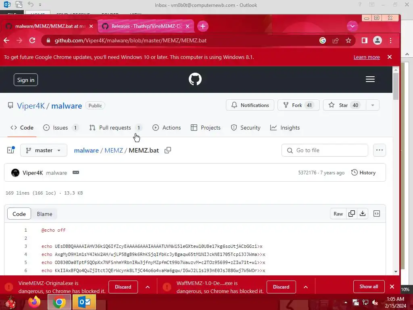
Task: Bookmark this page with the star icon
Action: [x=348, y=40]
